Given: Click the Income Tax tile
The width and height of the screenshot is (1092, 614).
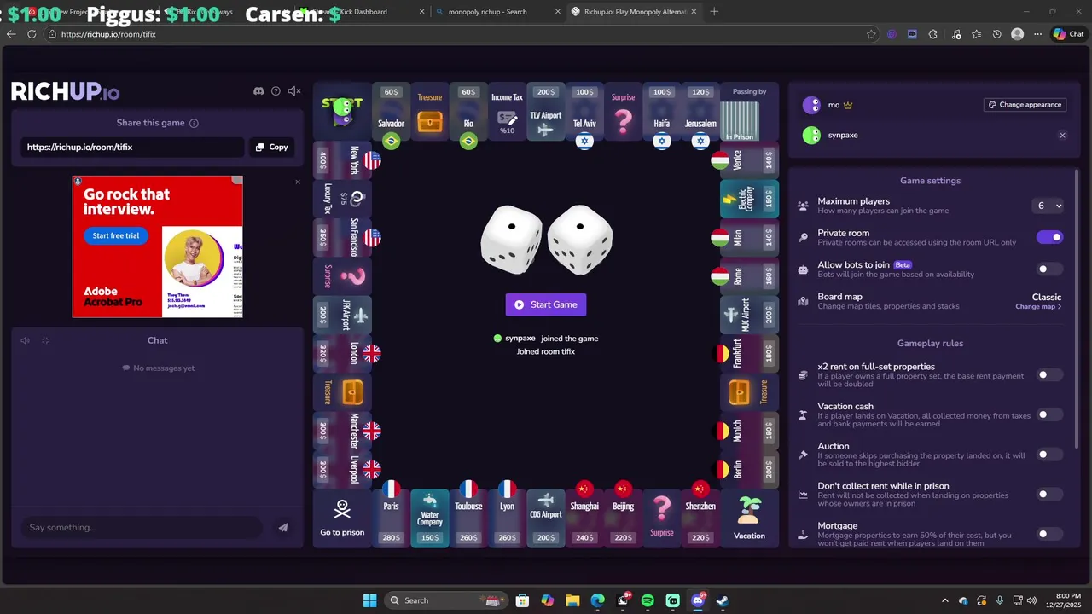Looking at the screenshot, I should coord(507,113).
